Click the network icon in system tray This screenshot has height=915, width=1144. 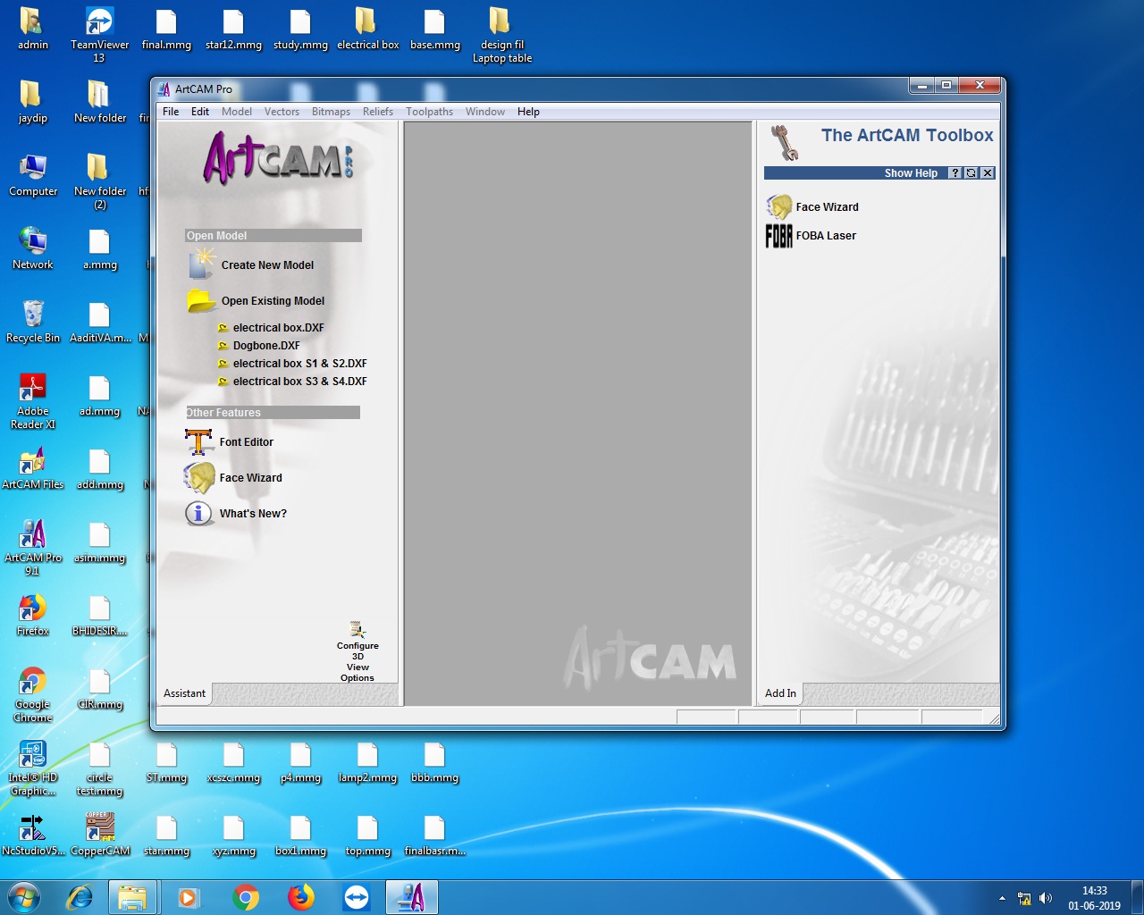click(1024, 898)
